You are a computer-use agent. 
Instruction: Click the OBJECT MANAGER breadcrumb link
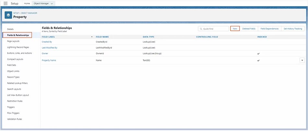[29, 13]
